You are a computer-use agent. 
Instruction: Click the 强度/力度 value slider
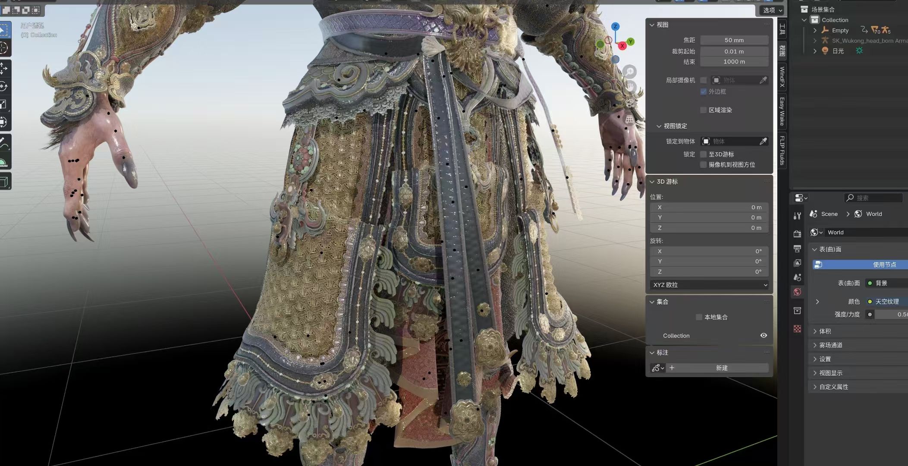coord(891,315)
